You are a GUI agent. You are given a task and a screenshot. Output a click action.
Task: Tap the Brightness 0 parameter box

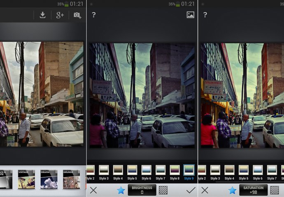tap(142, 190)
